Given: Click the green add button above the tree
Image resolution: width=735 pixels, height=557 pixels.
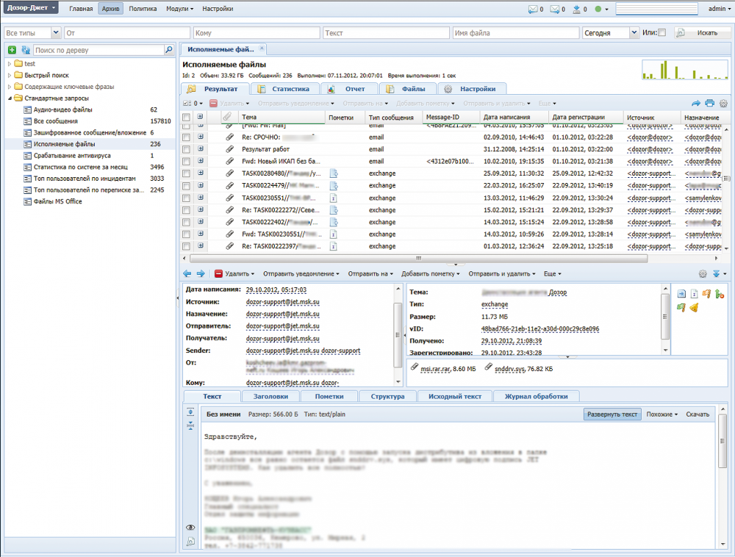Looking at the screenshot, I should point(12,50).
